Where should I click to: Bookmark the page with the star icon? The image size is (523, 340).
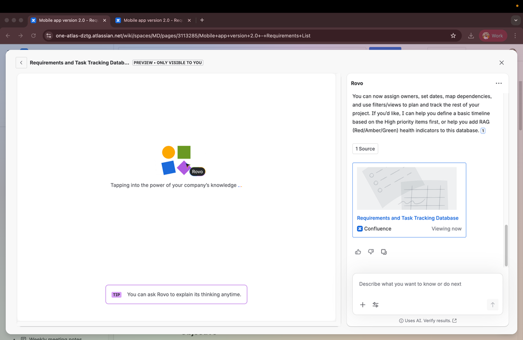[x=453, y=36]
